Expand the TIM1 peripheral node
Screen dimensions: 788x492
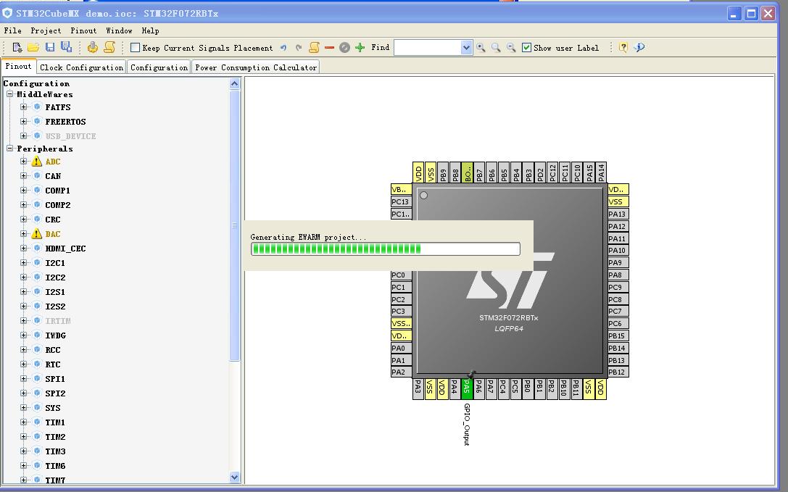[x=24, y=422]
